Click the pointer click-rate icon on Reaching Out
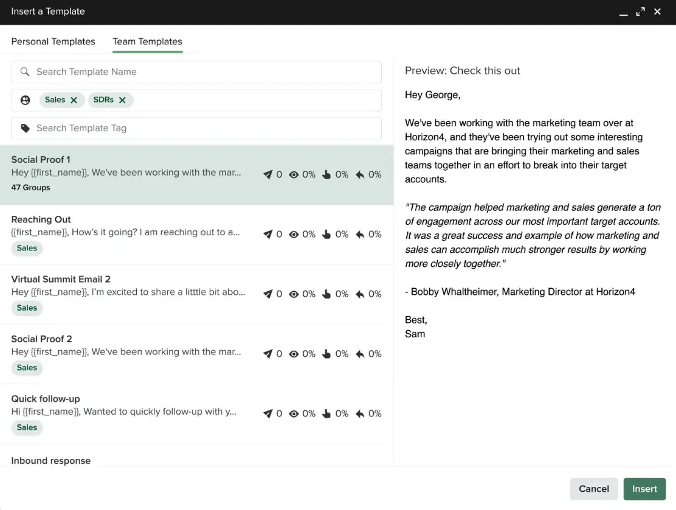The height and width of the screenshot is (510, 676). tap(326, 234)
